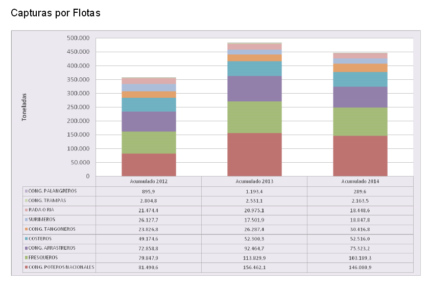Click the CONG. ARRASTREROS legend label
The width and height of the screenshot is (429, 285).
pos(54,248)
